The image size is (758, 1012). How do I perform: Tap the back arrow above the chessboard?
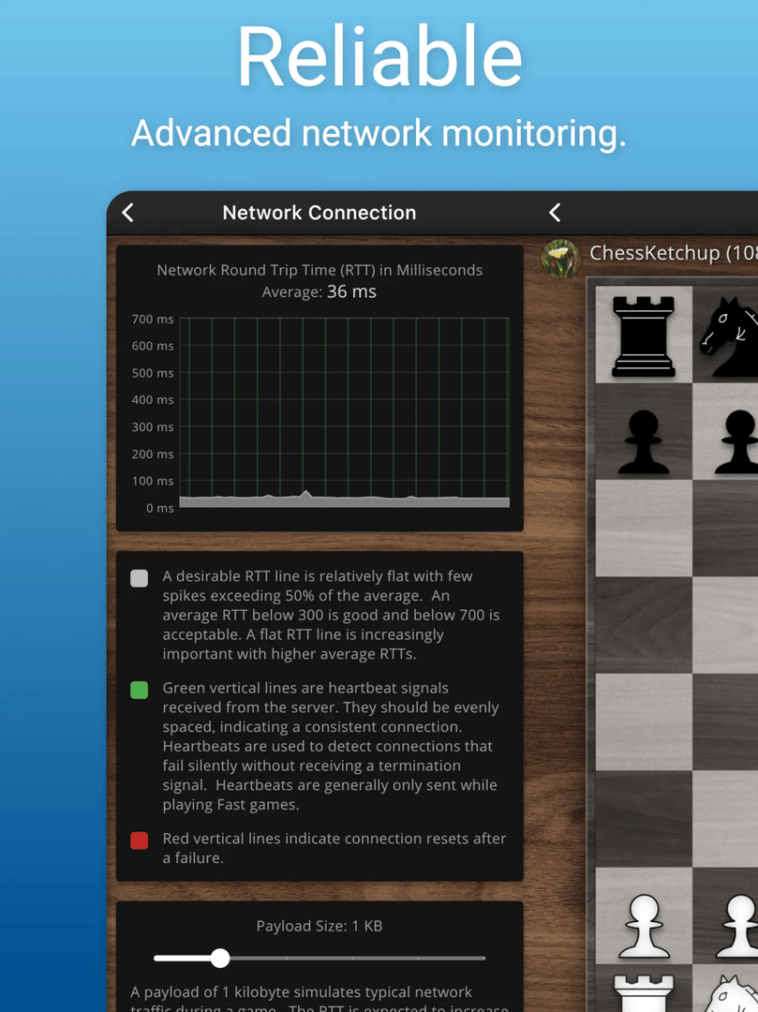(x=555, y=213)
